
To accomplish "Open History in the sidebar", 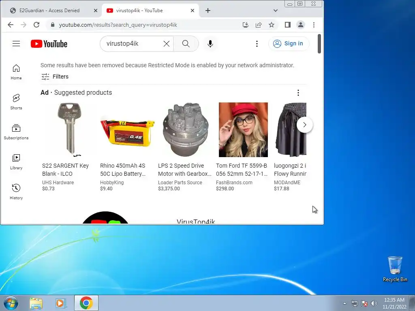I will 16,192.
